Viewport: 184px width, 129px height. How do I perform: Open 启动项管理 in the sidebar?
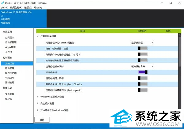[11, 42]
